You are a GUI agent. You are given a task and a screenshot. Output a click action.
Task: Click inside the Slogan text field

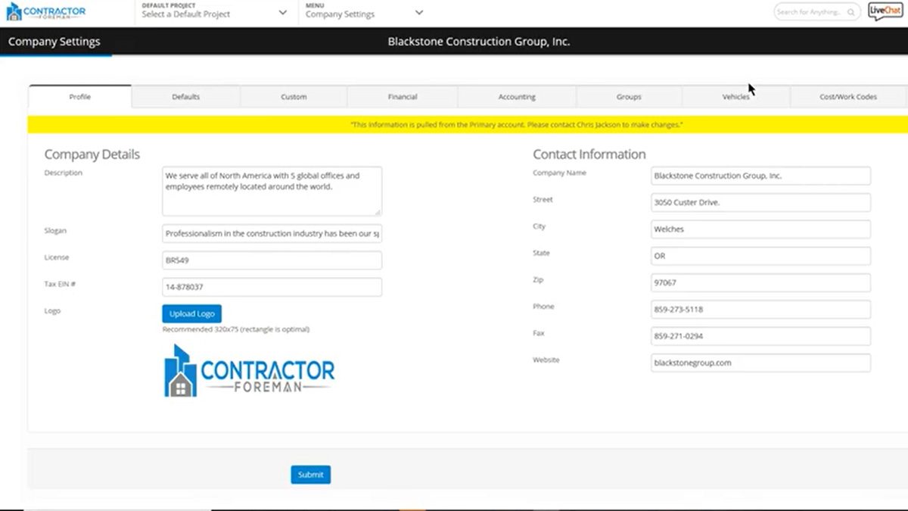272,233
